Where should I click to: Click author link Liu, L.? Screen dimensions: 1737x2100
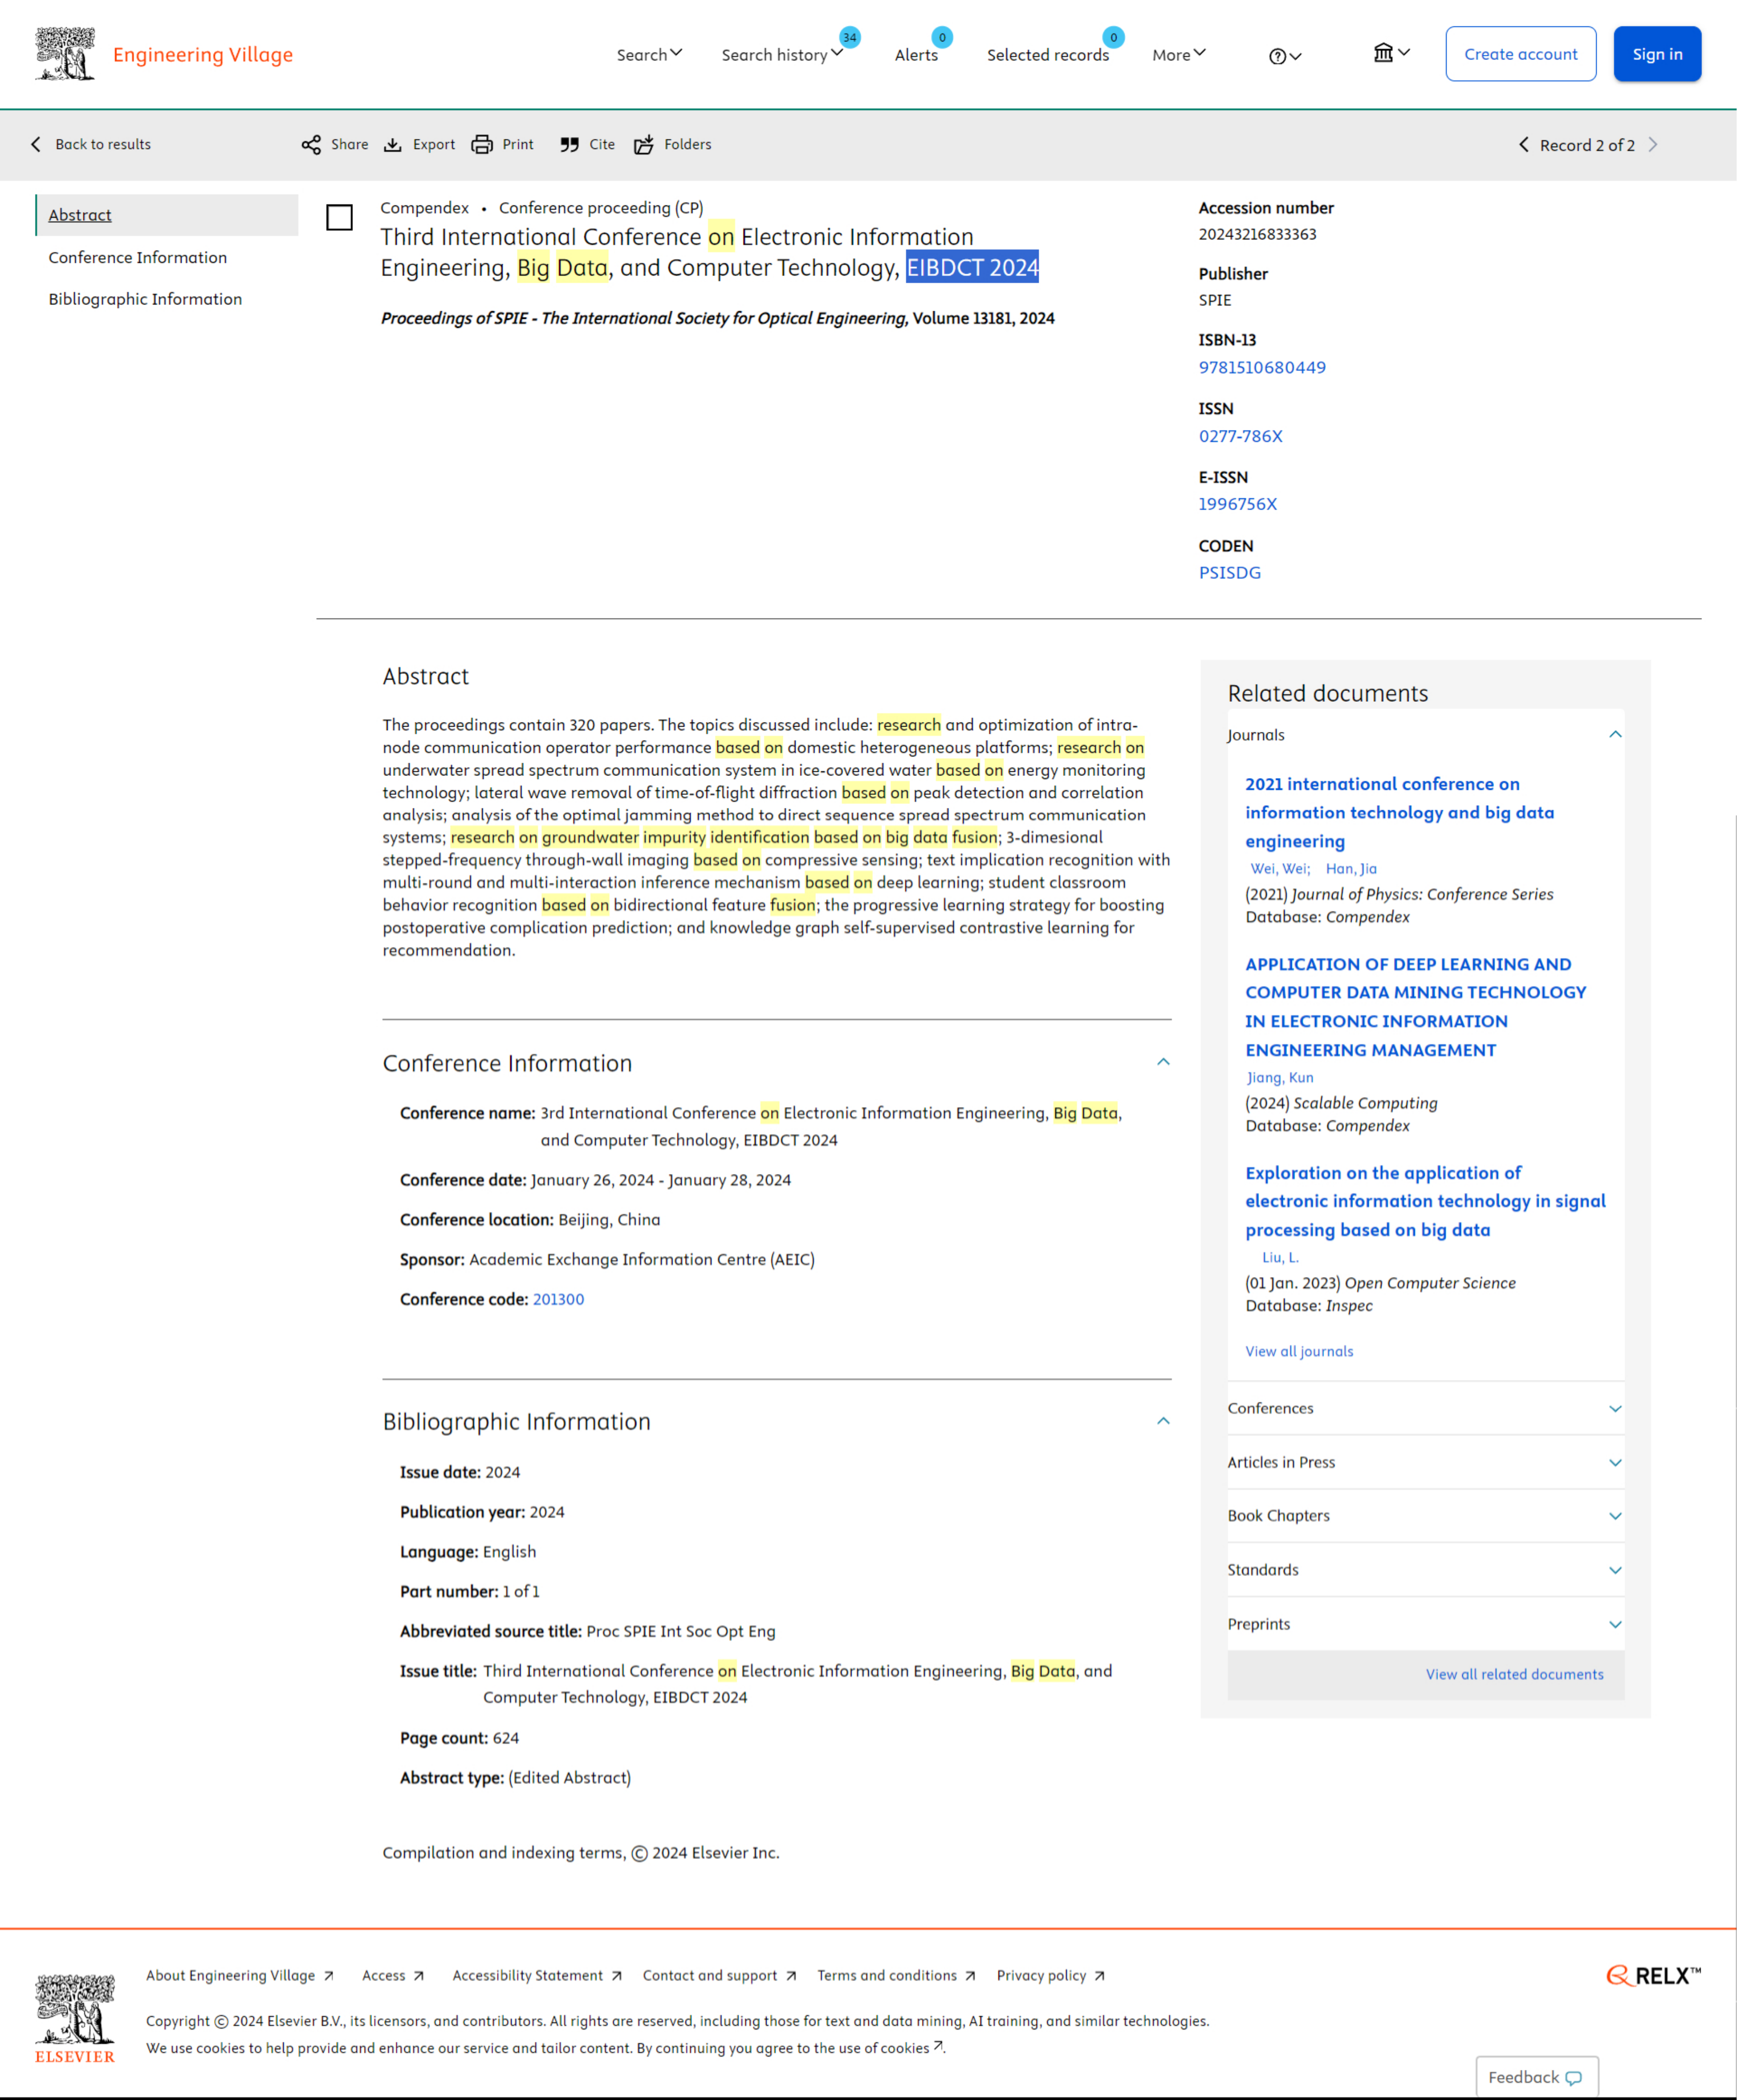[1280, 1258]
